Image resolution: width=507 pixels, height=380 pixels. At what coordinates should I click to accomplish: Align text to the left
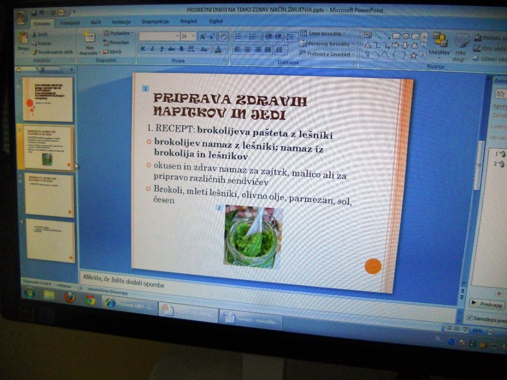pos(238,50)
